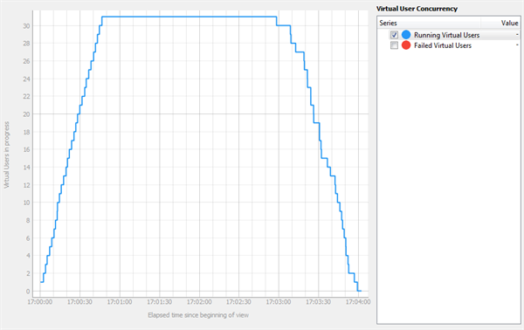Enable the Failed Virtual Users checkbox
This screenshot has width=524, height=330.
click(x=394, y=45)
